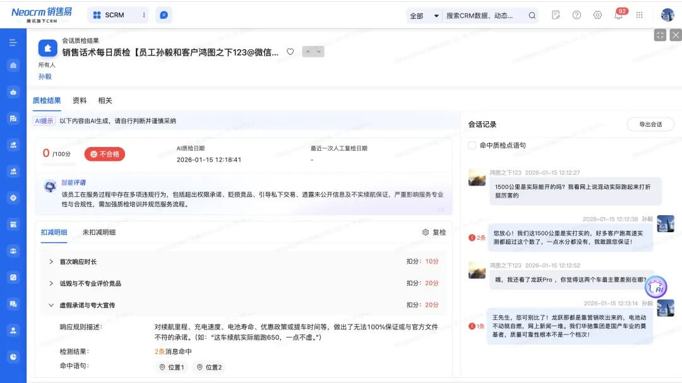Toggle the sidebar hamburger menu icon
The height and width of the screenshot is (383, 682).
pyautogui.click(x=13, y=42)
